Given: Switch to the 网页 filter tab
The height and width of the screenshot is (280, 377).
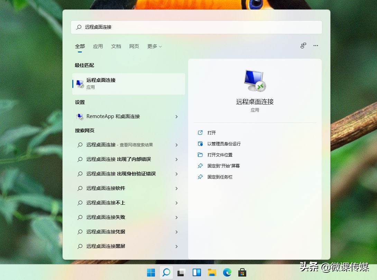Looking at the screenshot, I should tap(134, 46).
